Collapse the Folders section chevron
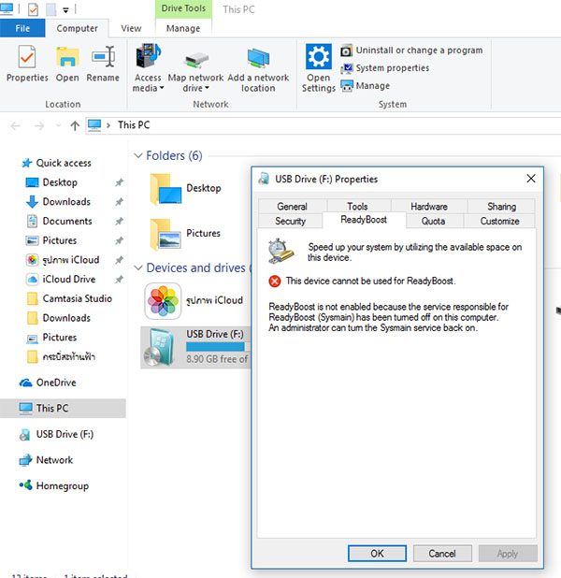Image resolution: width=561 pixels, height=578 pixels. tap(138, 156)
